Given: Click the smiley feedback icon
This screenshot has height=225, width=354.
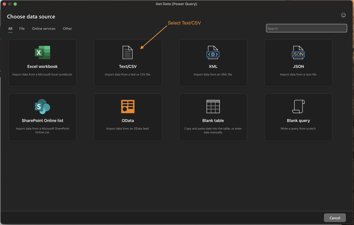Looking at the screenshot, I should (343, 15).
